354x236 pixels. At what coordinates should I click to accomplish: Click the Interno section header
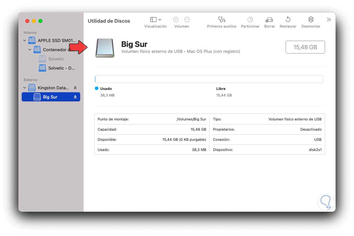click(x=30, y=32)
